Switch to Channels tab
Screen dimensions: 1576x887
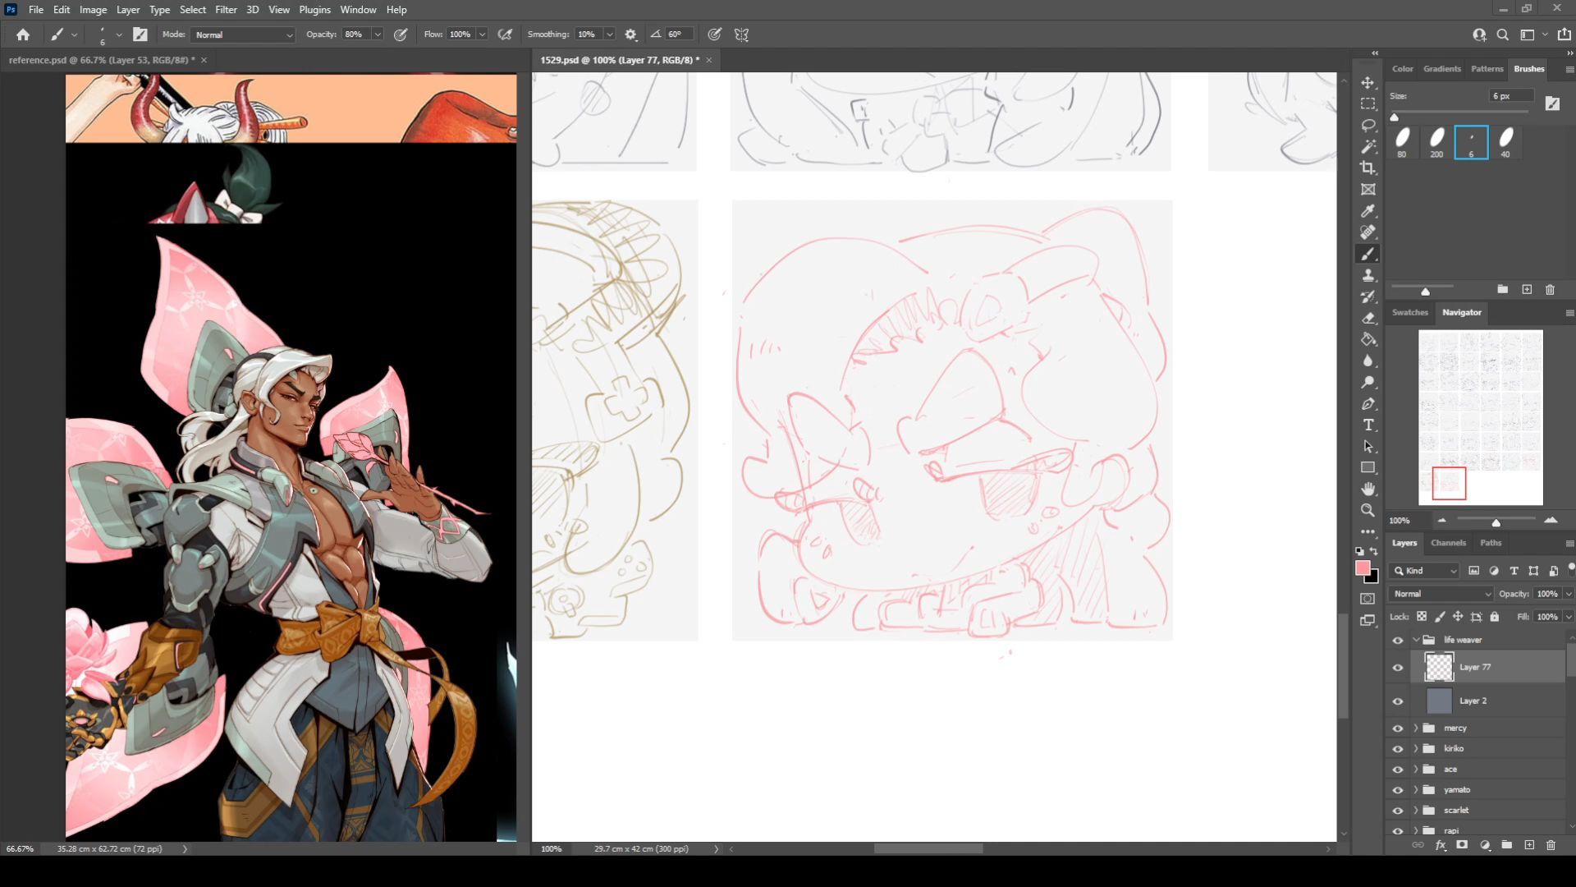tap(1448, 543)
